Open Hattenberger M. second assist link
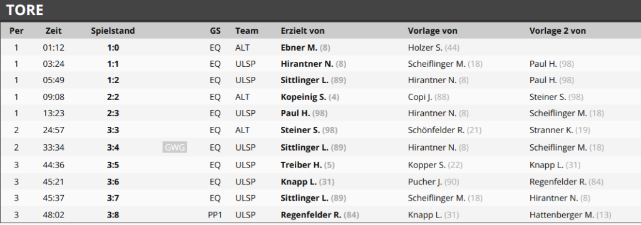This screenshot has height=225, width=641. point(562,215)
